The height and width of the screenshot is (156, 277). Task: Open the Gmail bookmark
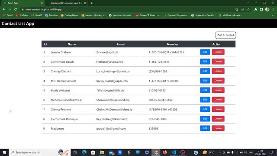[8, 15]
